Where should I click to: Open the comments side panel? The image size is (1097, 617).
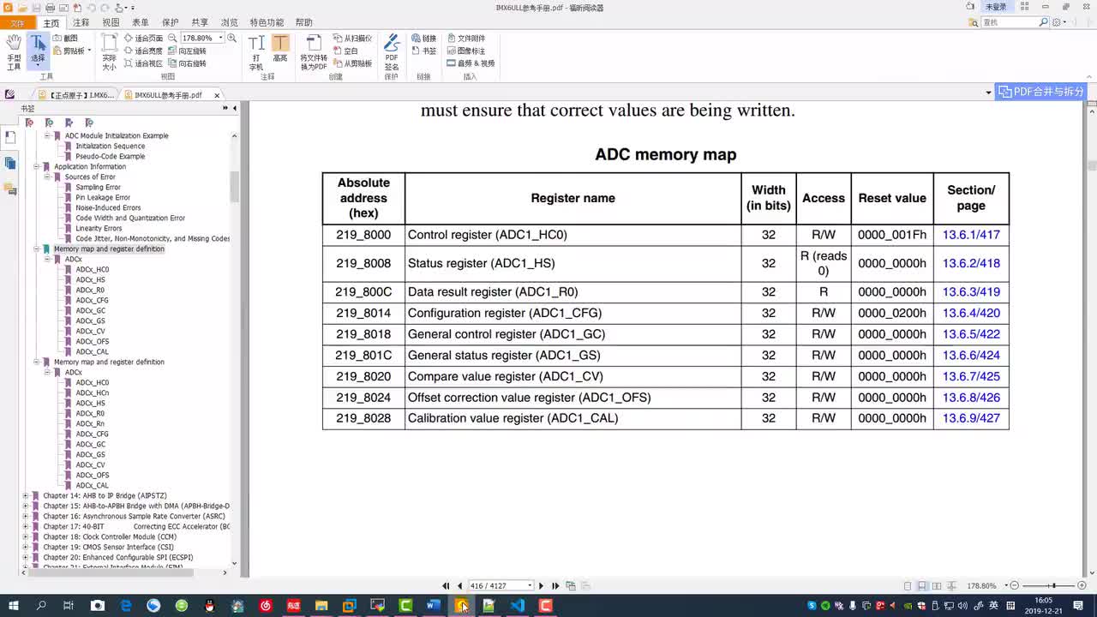pyautogui.click(x=10, y=189)
